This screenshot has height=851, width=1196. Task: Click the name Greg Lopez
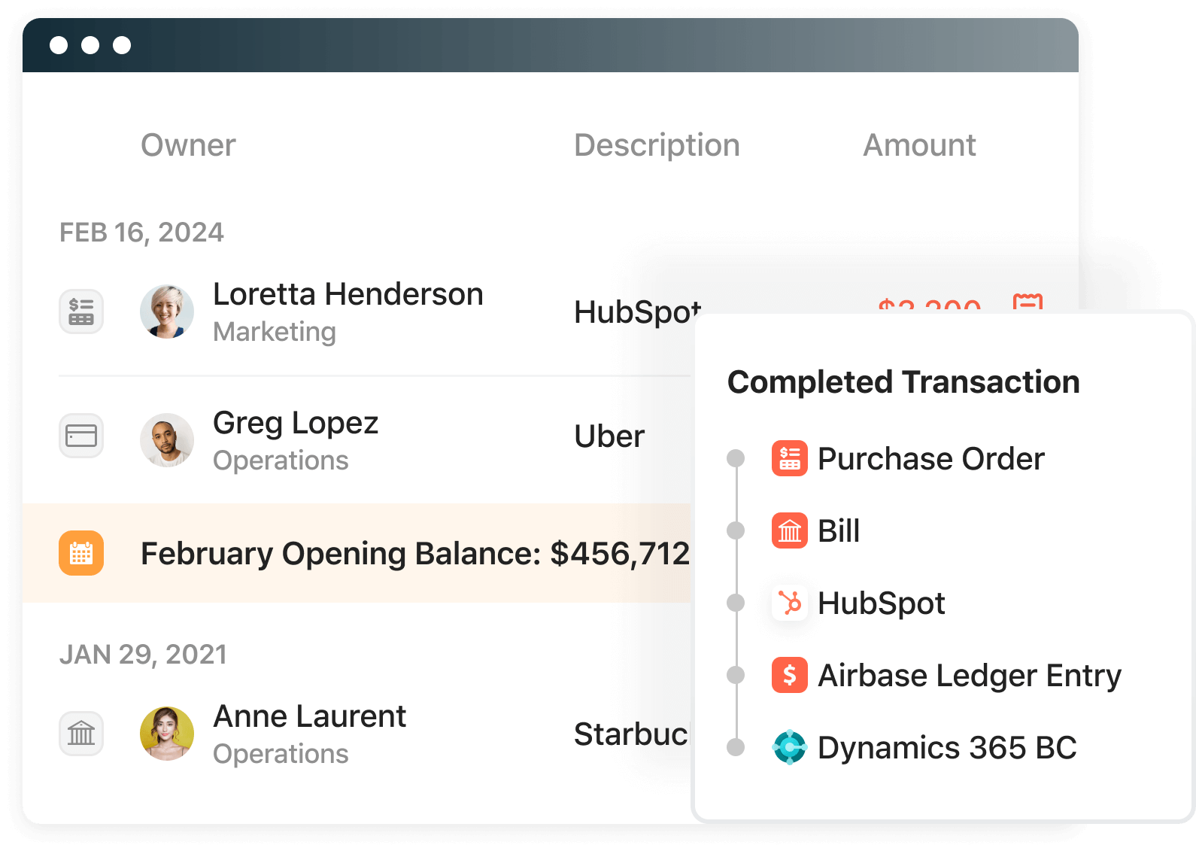296,423
